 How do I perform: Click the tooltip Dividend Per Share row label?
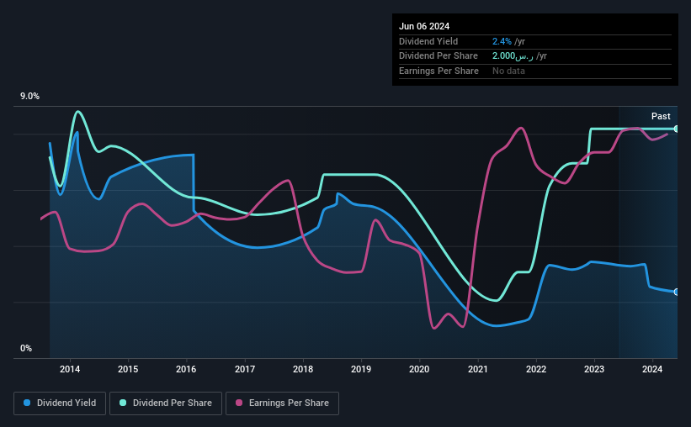point(438,56)
